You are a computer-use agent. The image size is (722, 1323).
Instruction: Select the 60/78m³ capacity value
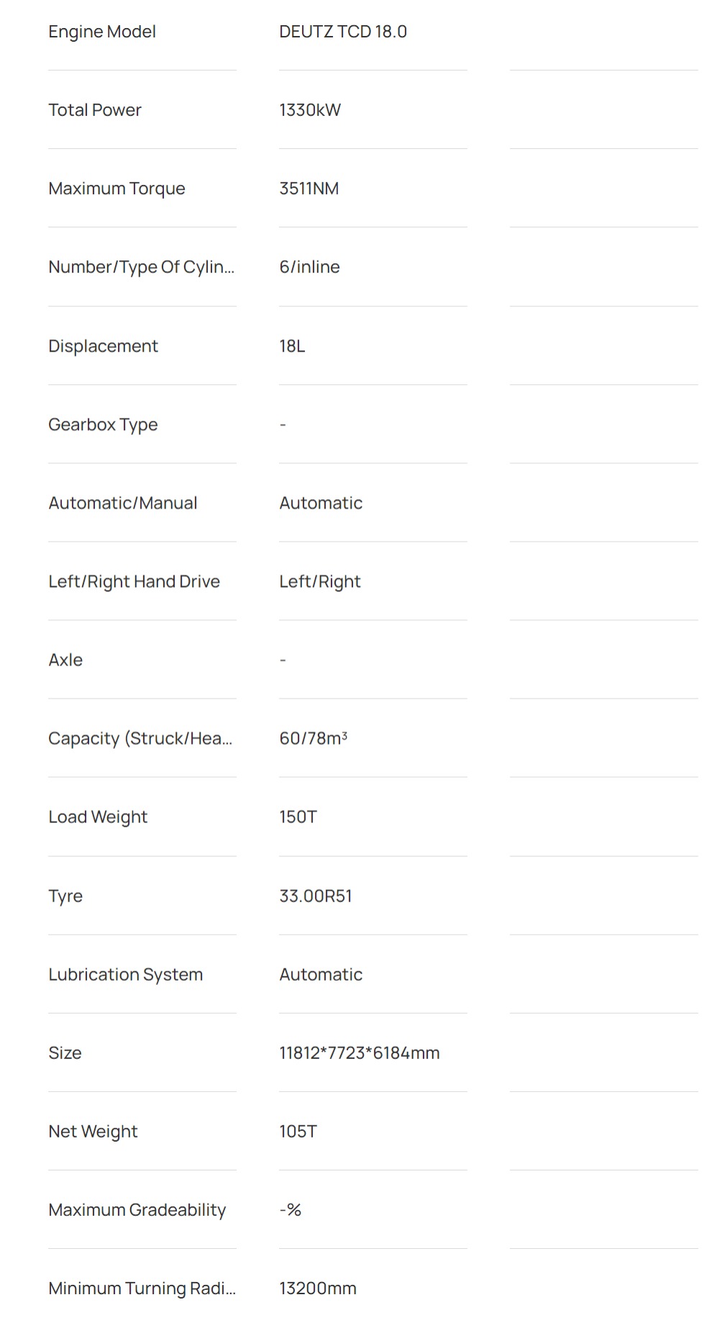[x=314, y=739]
